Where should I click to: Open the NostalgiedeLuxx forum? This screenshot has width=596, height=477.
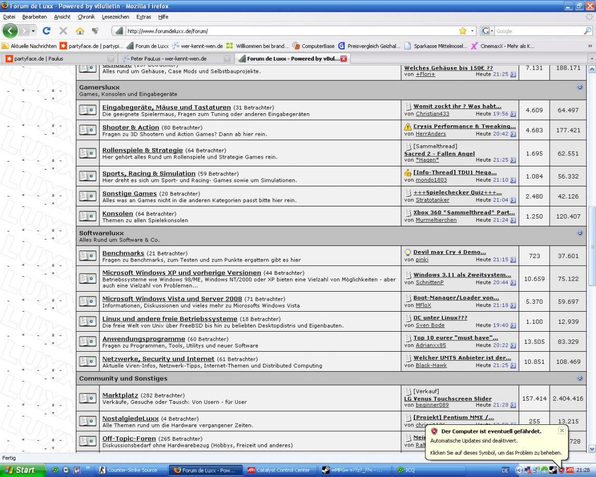[x=131, y=419]
